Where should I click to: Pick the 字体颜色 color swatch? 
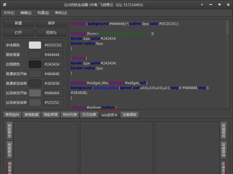(x=35, y=45)
